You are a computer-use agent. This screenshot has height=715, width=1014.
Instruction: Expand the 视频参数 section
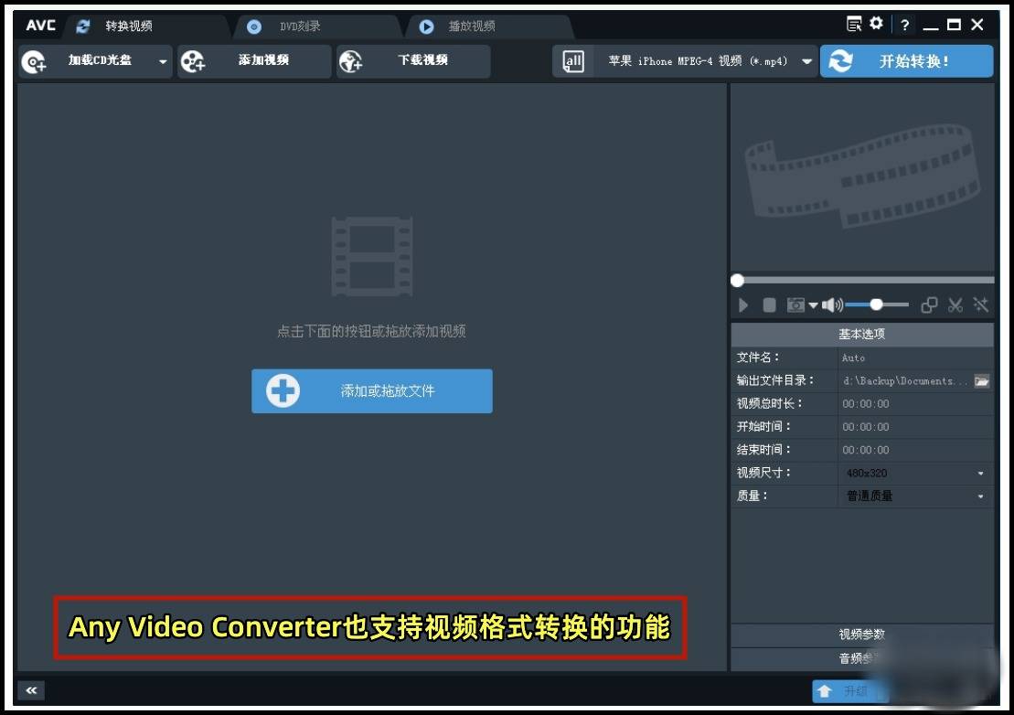862,635
